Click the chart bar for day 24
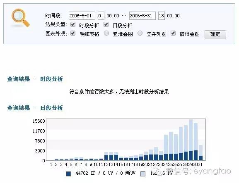Viewport: 239px width, 183px height. pyautogui.click(x=166, y=147)
